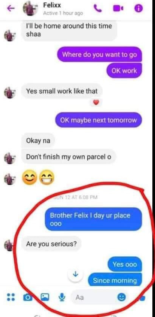Jump to latest with down-arrow button
The height and width of the screenshot is (317, 155).
pos(75,274)
